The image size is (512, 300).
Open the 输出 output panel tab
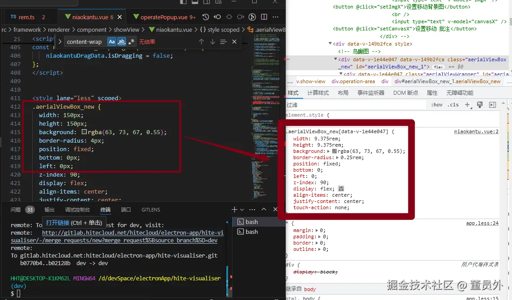(x=49, y=210)
